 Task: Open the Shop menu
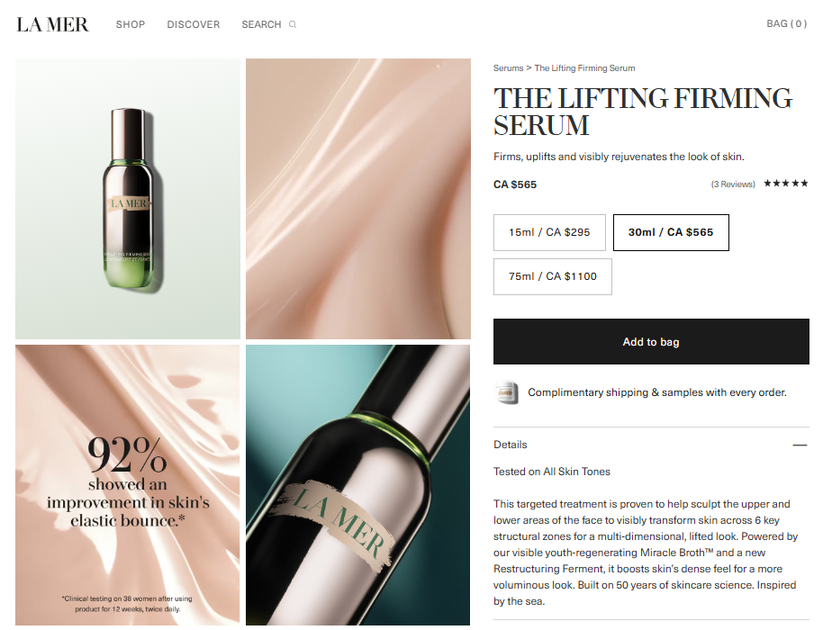pyautogui.click(x=131, y=24)
